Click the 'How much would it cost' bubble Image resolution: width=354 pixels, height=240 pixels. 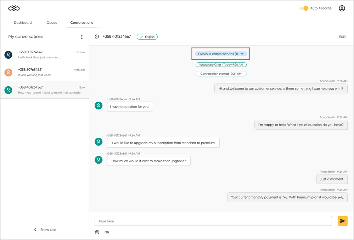(x=149, y=161)
